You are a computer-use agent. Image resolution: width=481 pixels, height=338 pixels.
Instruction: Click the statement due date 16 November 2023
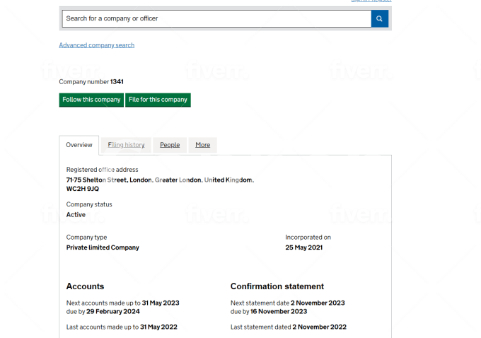tap(279, 311)
